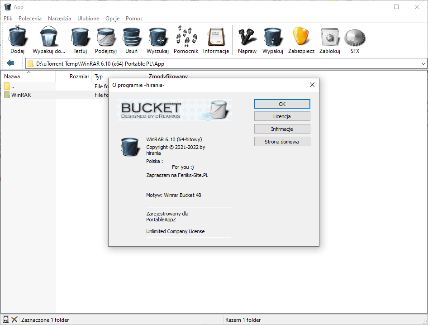The image size is (428, 325).
Task: Click the address path input field
Action: 227,64
